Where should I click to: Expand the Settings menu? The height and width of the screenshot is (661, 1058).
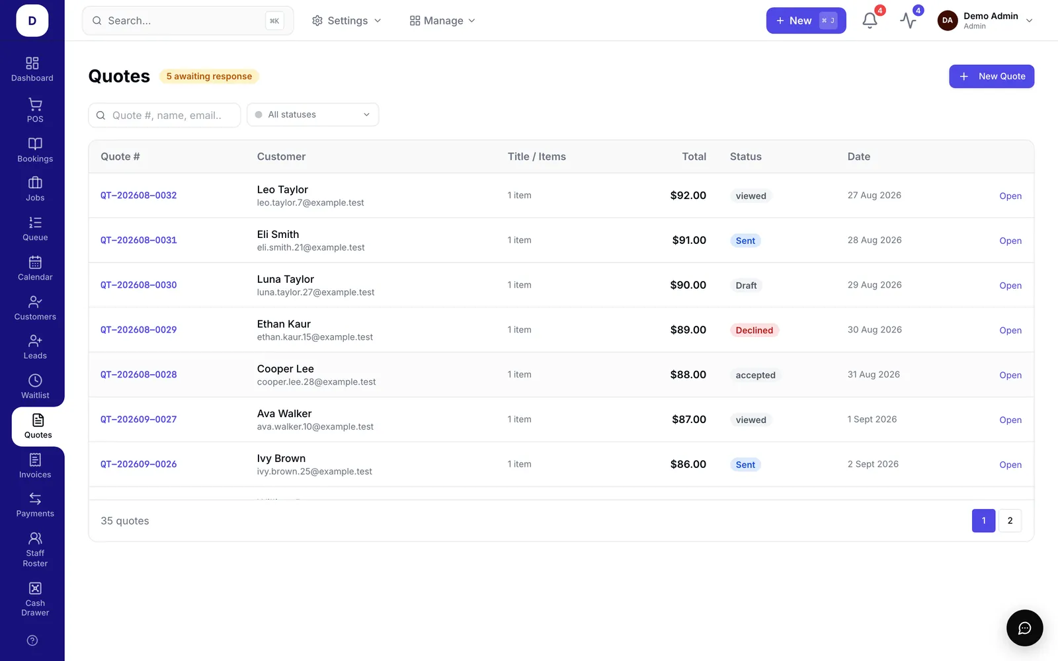pyautogui.click(x=346, y=20)
